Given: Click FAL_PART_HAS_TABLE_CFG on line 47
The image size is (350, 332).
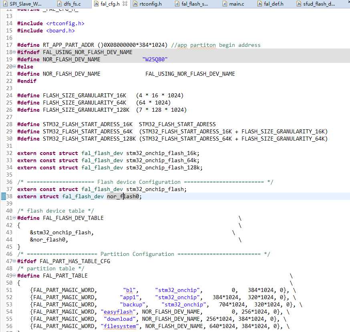Looking at the screenshot, I should [75, 261].
